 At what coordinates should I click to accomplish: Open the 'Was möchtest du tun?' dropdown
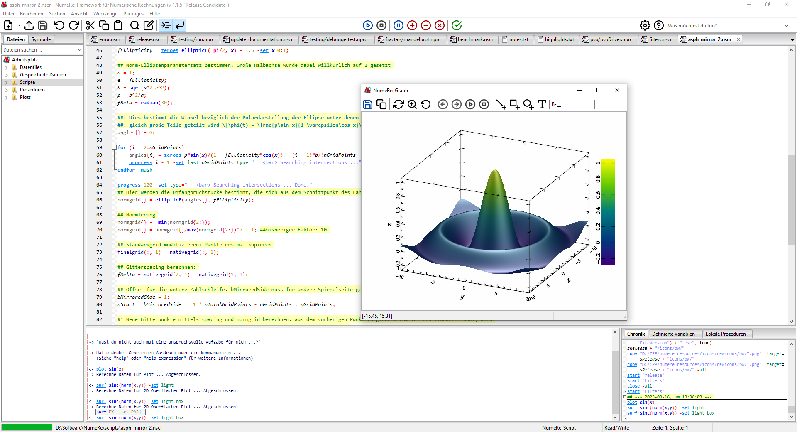pyautogui.click(x=787, y=25)
